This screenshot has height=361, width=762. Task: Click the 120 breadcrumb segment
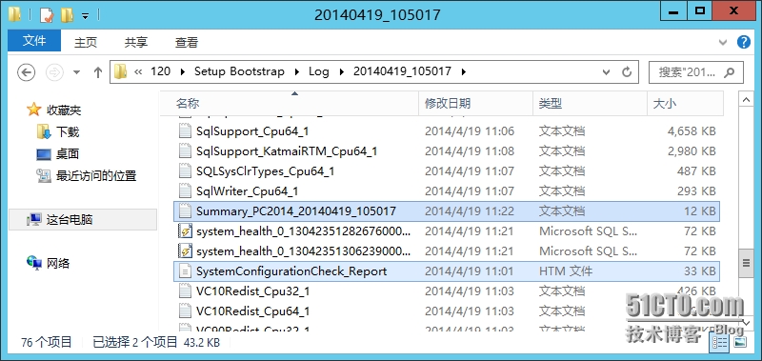[x=160, y=71]
